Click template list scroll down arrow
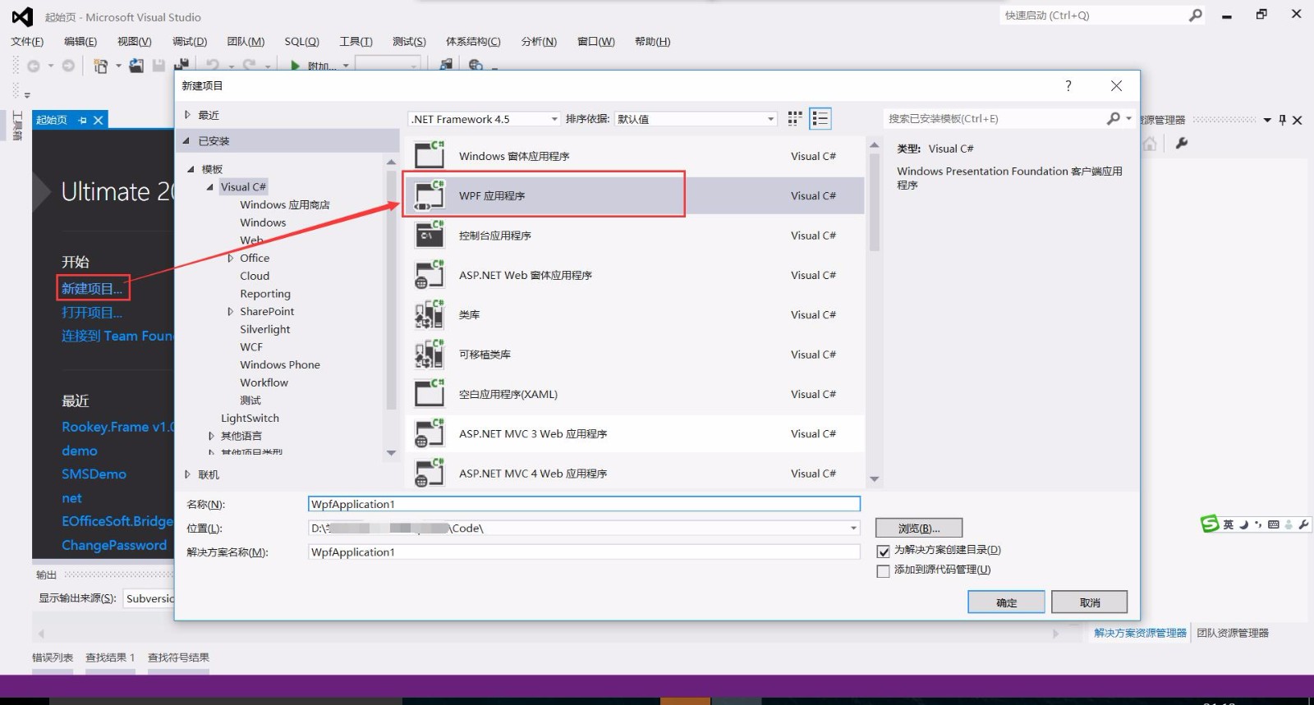 pyautogui.click(x=874, y=479)
